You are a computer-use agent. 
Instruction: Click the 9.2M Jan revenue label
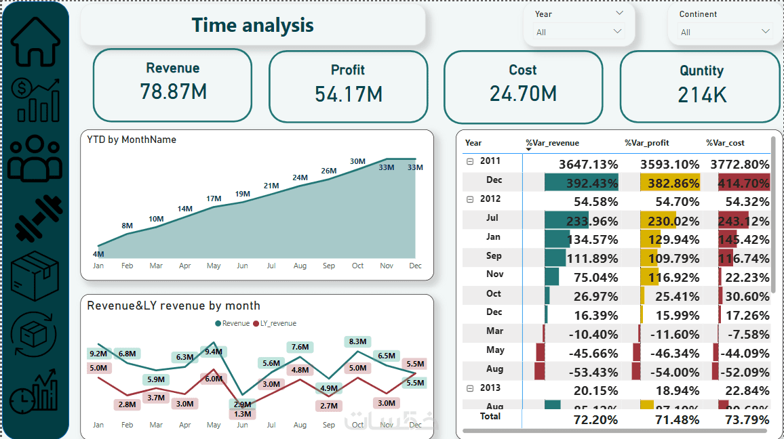(x=98, y=354)
